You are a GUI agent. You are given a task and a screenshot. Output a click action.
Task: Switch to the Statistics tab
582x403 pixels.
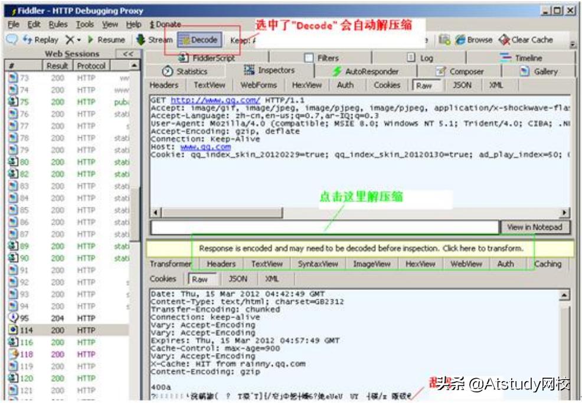[185, 71]
